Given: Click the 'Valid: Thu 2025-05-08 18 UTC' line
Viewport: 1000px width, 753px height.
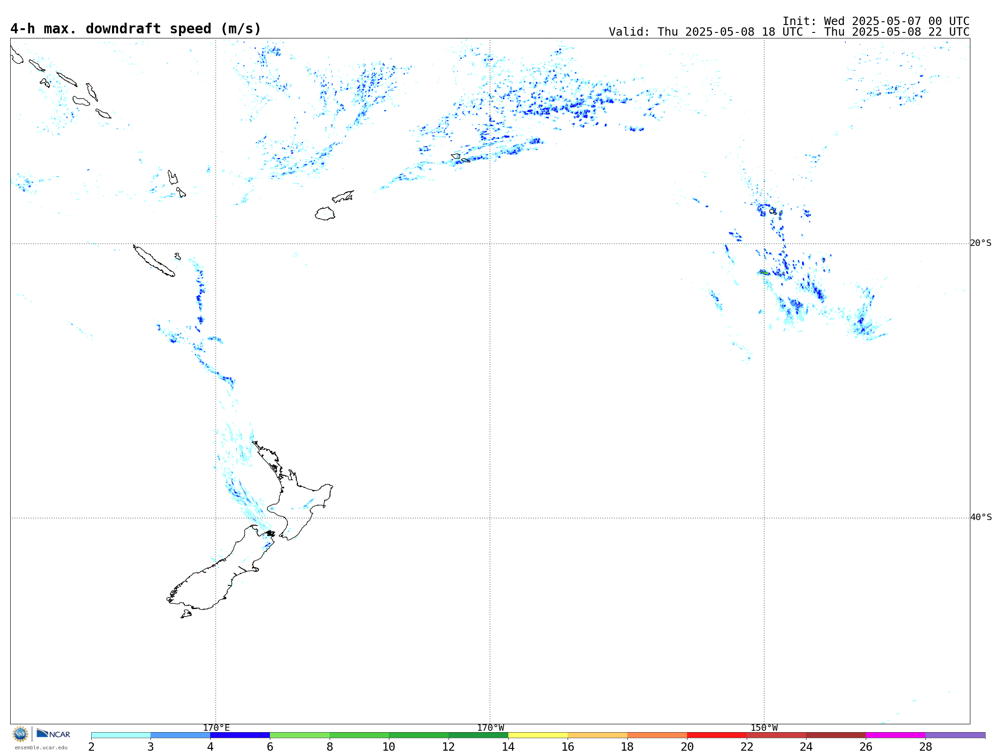Looking at the screenshot, I should pyautogui.click(x=789, y=32).
